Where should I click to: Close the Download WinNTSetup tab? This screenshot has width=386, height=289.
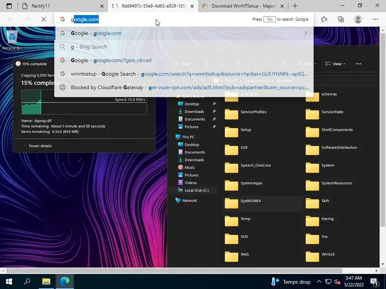pyautogui.click(x=282, y=6)
